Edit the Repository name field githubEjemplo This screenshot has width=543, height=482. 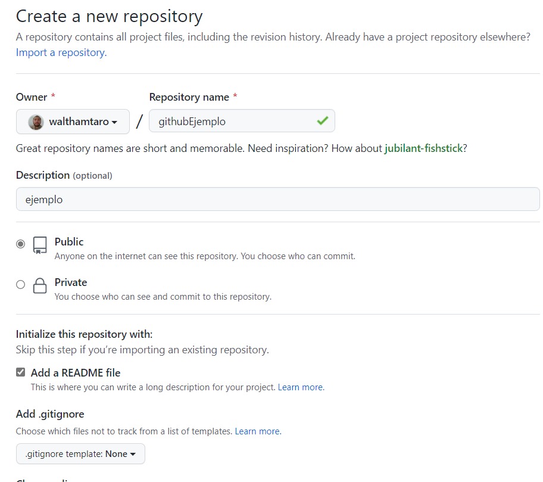point(242,121)
